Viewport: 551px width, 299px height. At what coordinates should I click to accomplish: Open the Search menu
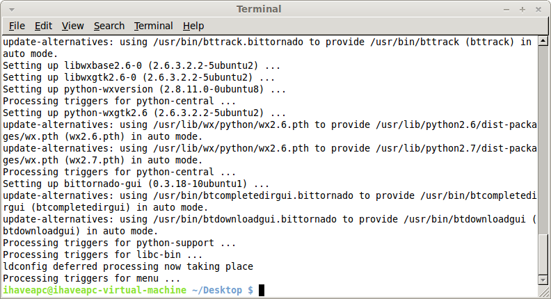pos(109,26)
